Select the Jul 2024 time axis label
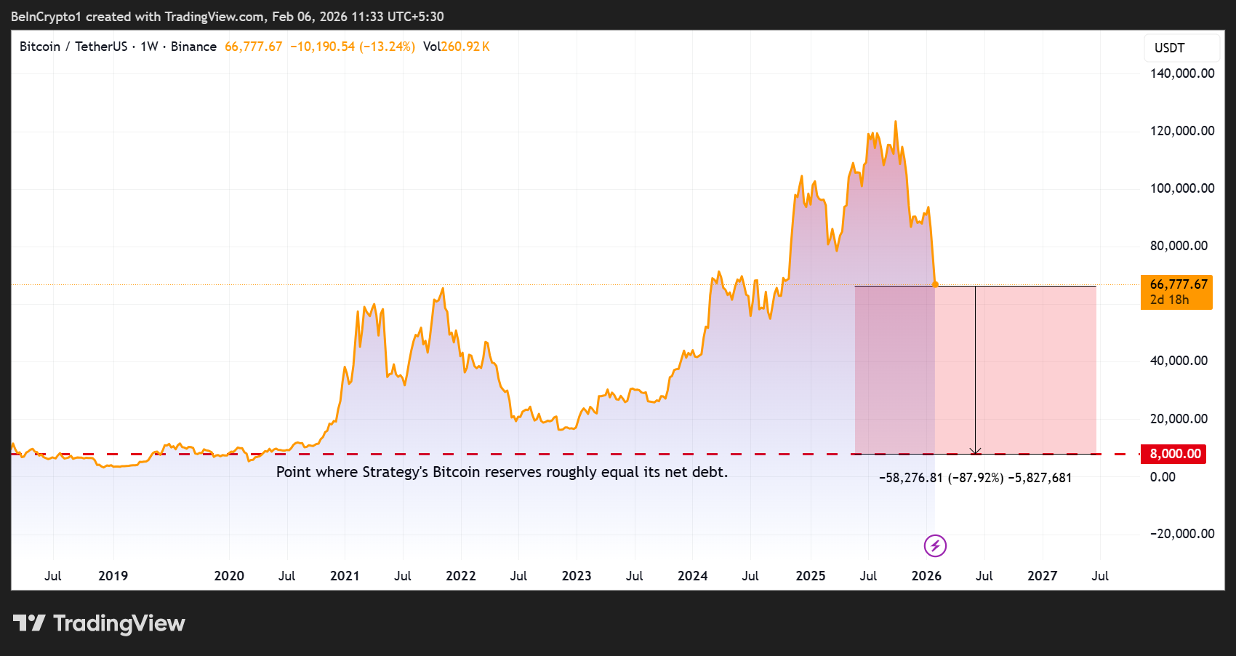Viewport: 1236px width, 656px height. point(751,575)
